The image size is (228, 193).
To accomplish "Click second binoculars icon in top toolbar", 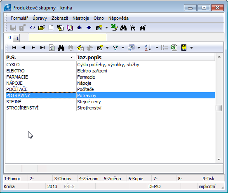I will tap(133, 28).
